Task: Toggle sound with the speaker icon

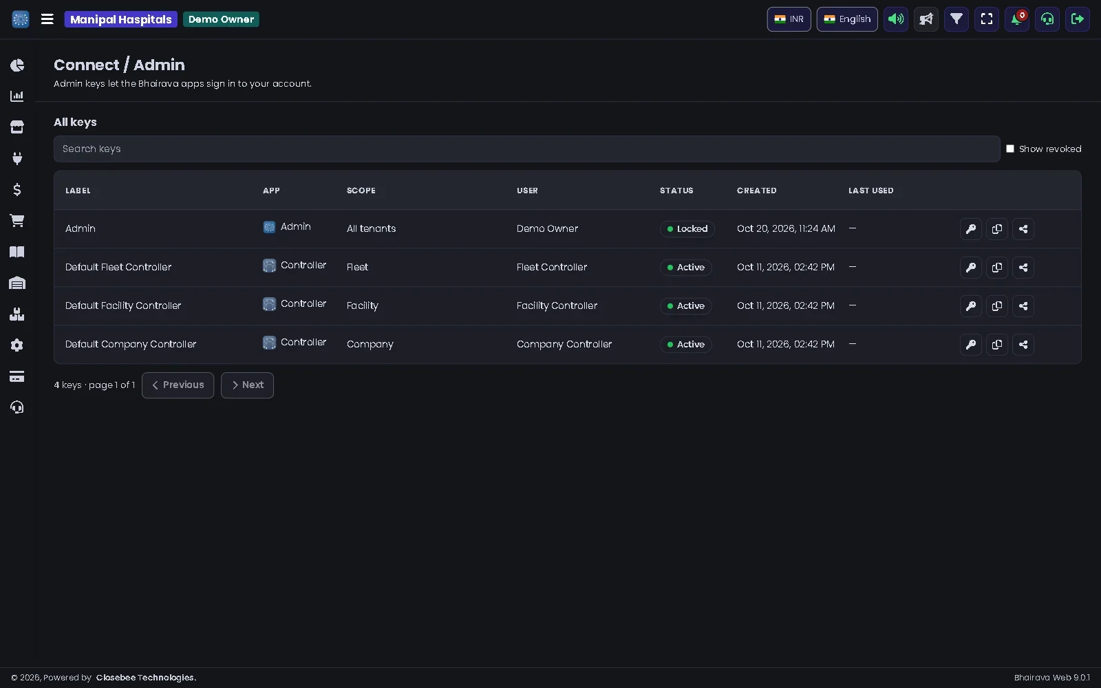Action: pos(896,19)
